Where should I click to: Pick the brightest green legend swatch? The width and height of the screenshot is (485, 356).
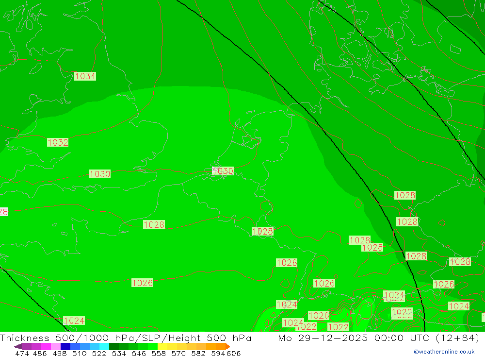(x=153, y=346)
